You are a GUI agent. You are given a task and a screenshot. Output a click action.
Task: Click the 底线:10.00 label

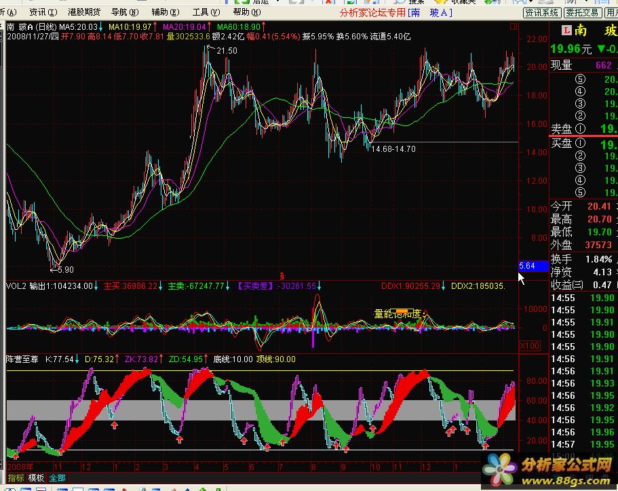[x=233, y=359]
